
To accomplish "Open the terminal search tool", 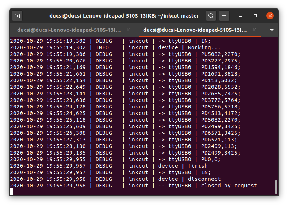I will click(211, 16).
